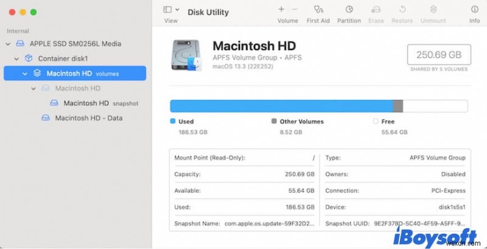The height and width of the screenshot is (249, 487).
Task: Select APPLE SSD SM0256L Media disk
Action: tap(75, 44)
